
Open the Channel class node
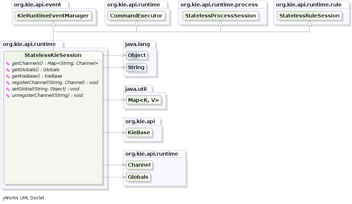139,165
